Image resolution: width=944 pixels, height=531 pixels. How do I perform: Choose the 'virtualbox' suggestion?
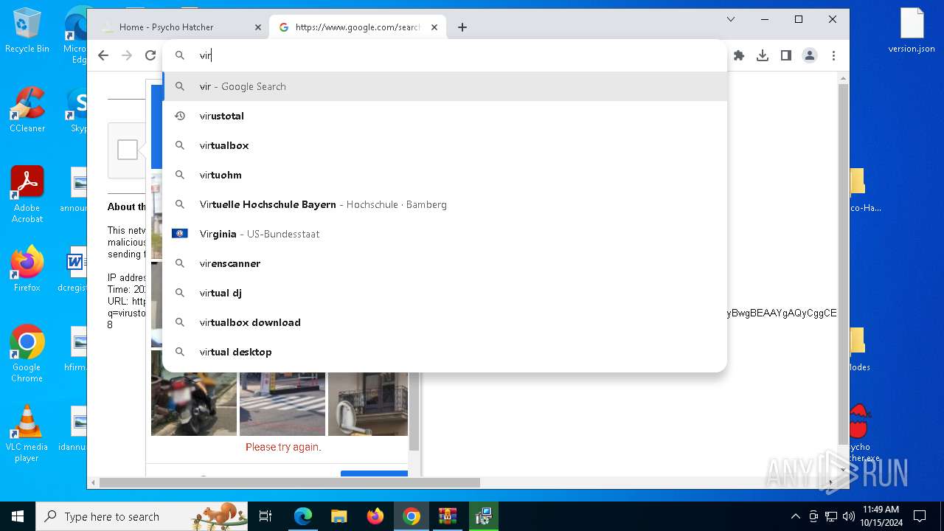click(445, 145)
